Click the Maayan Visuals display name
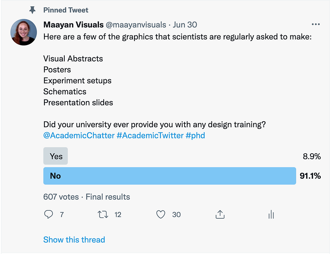This screenshot has width=330, height=254. [73, 25]
